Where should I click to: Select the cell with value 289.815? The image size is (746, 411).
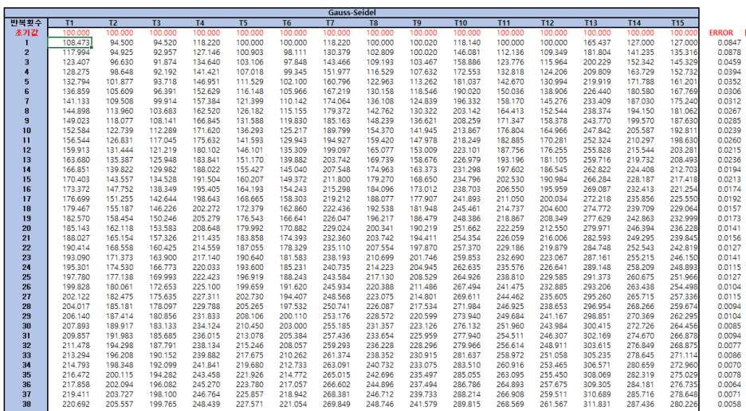(x=460, y=405)
